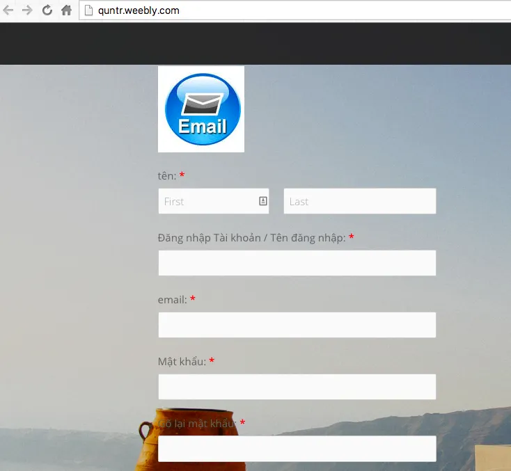This screenshot has height=471, width=511.
Task: Select the email input field
Action: tap(297, 325)
